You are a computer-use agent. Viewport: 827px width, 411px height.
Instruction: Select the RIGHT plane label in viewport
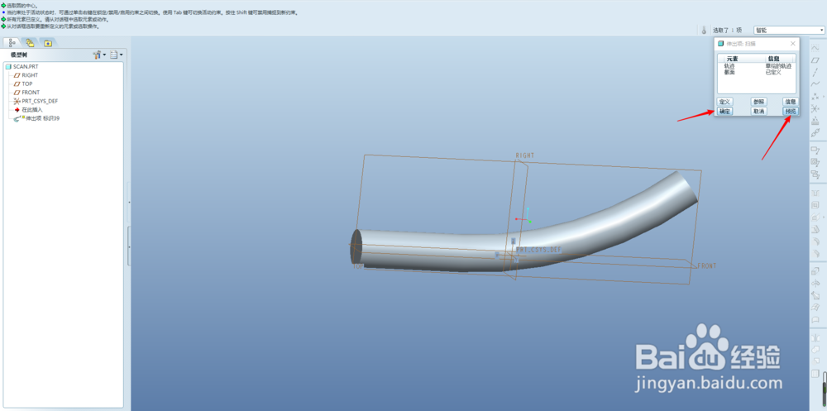click(x=525, y=155)
